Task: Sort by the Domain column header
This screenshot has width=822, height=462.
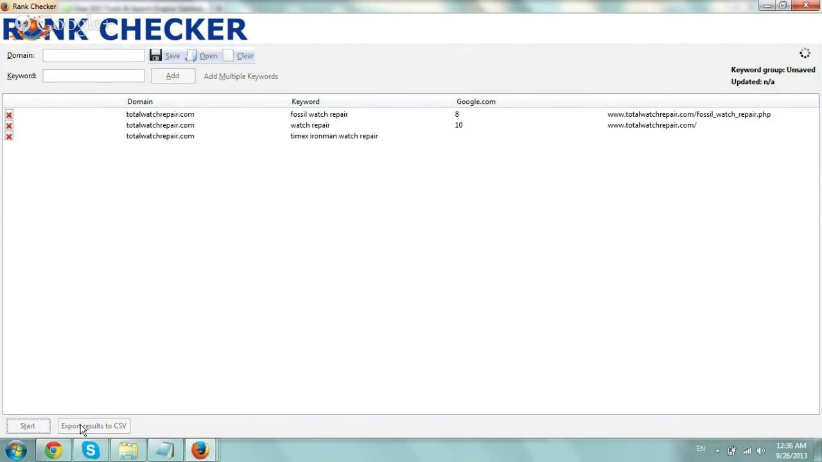Action: click(x=140, y=101)
